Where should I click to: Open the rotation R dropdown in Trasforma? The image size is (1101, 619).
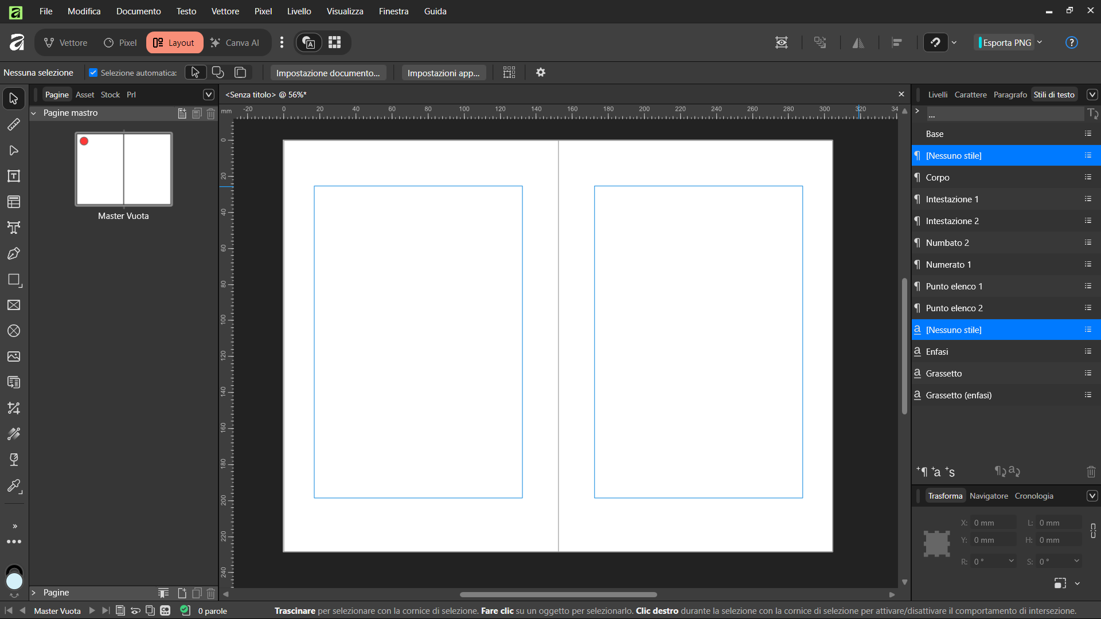tap(1011, 561)
